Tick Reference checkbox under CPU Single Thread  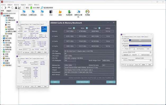123,41
